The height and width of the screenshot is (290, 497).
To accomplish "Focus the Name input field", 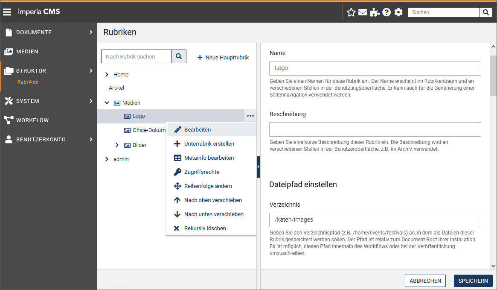I will click(375, 68).
